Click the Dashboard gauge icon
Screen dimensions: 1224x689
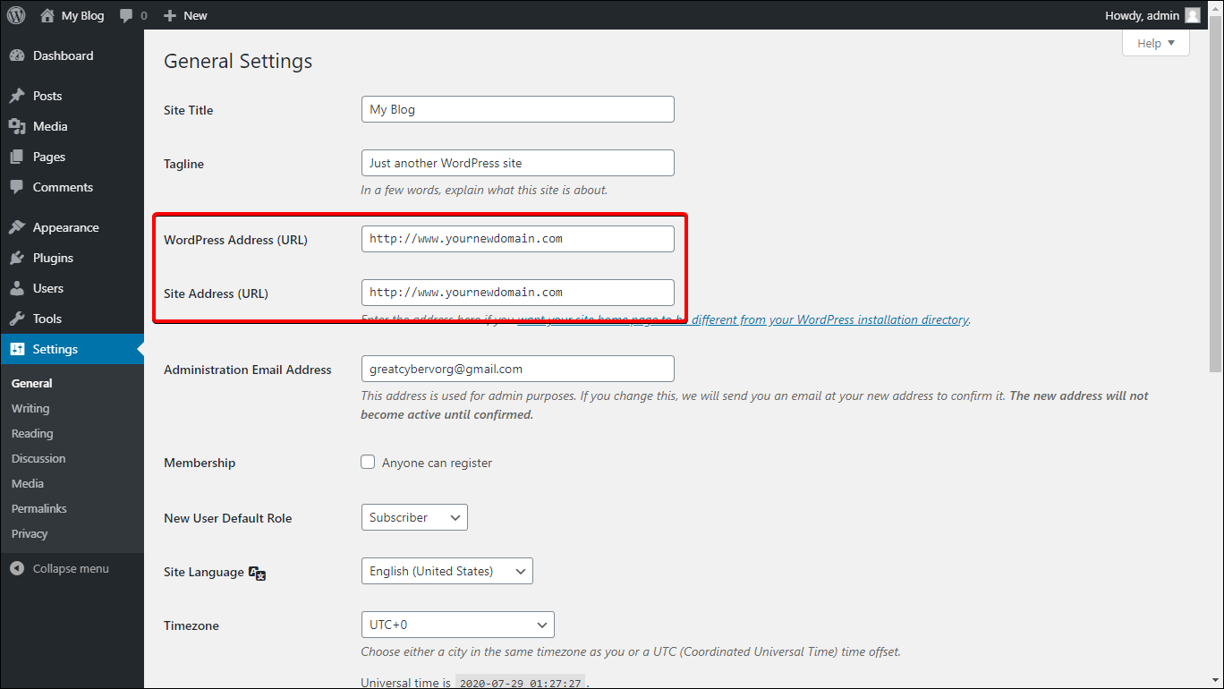(x=17, y=55)
